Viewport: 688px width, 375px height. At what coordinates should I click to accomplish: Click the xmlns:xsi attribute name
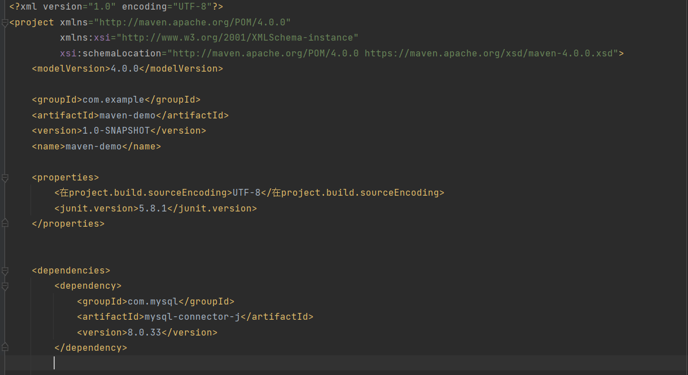pos(85,38)
